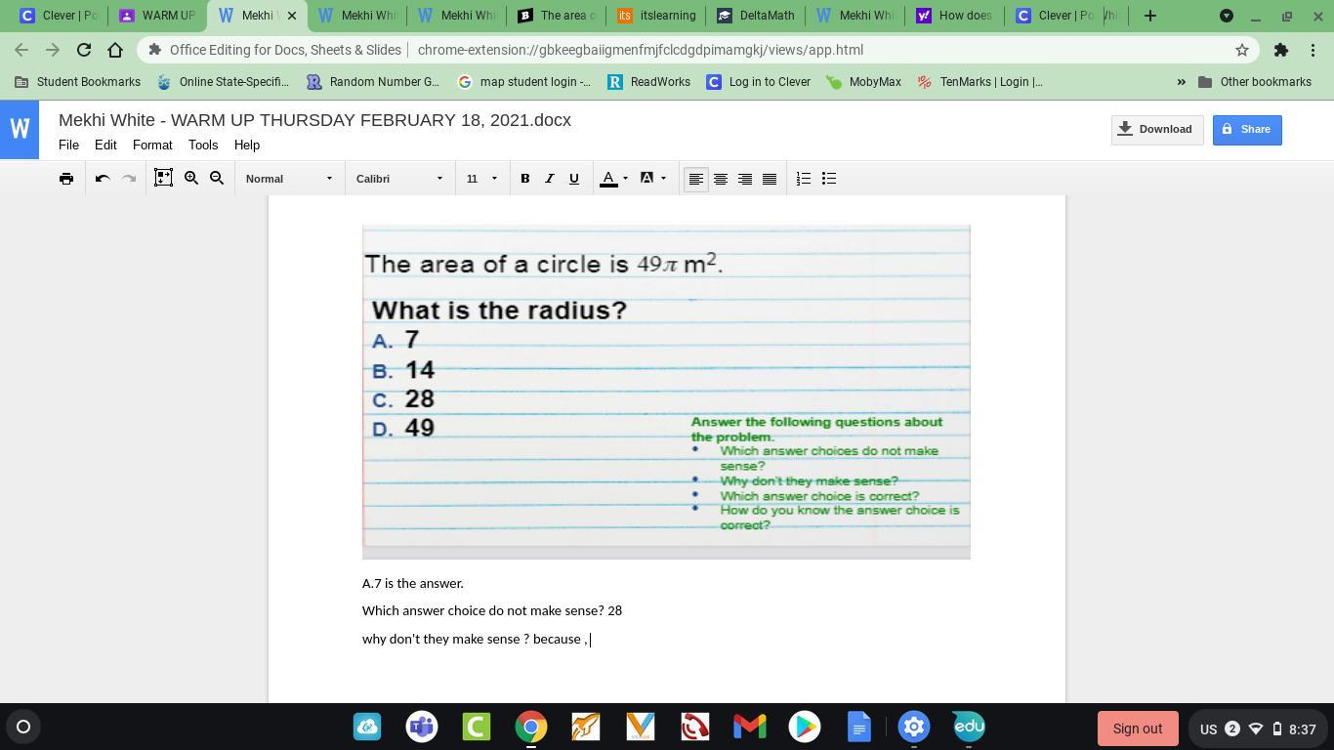The image size is (1334, 750).
Task: Open the Calibri font dropdown
Action: (x=399, y=179)
